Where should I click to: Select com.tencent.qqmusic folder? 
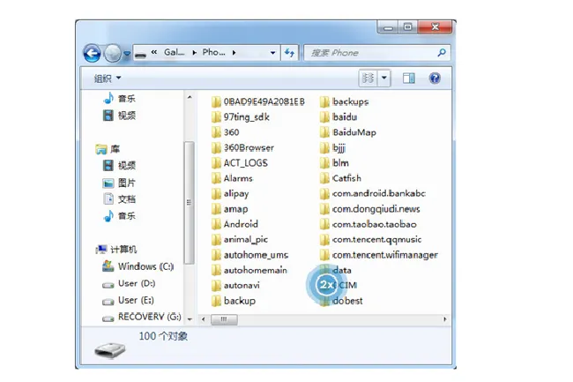370,240
